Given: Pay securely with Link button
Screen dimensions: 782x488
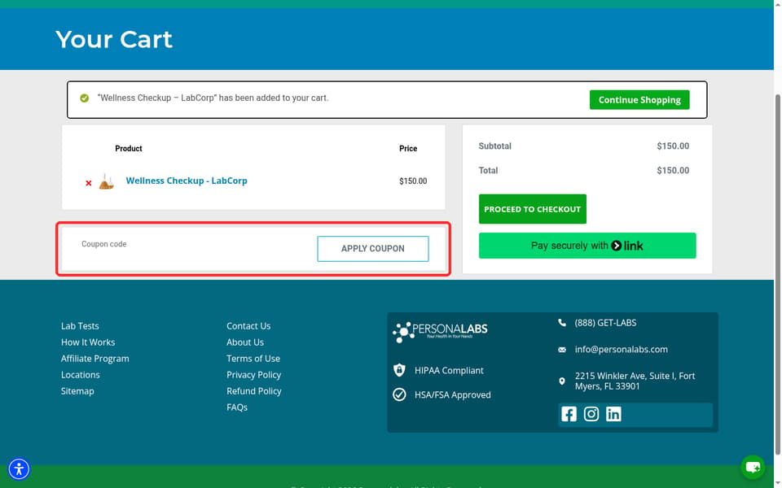Looking at the screenshot, I should tap(587, 246).
